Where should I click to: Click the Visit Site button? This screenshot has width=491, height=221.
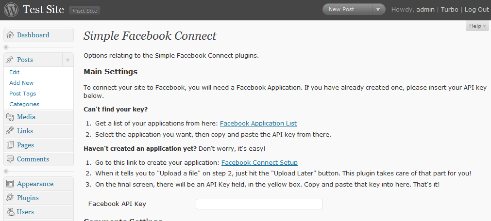tap(85, 11)
